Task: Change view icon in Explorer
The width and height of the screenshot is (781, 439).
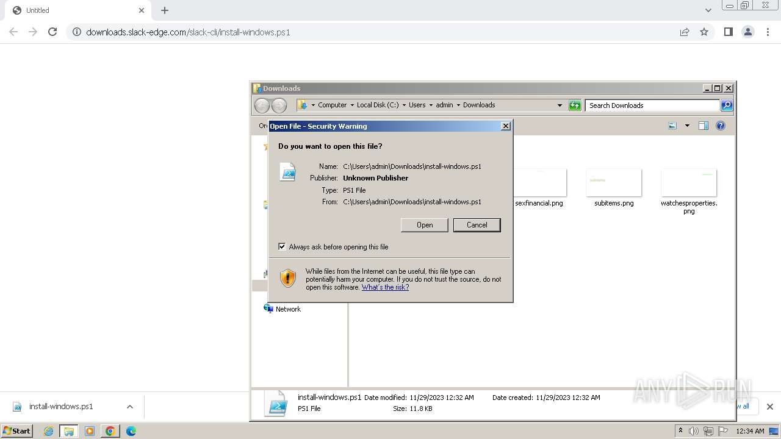Action: (672, 126)
